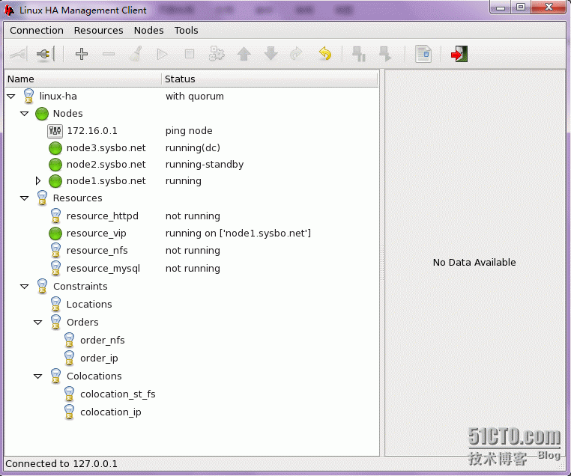Viewport: 571px width, 476px height.
Task: Click the 'with quorum' status text
Action: 195,97
